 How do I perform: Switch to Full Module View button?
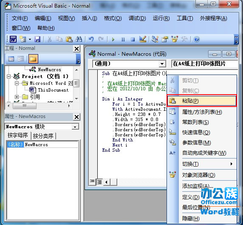point(99,182)
